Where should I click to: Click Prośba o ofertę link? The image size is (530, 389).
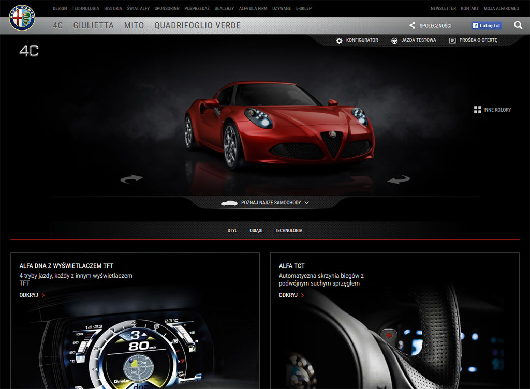[x=478, y=40]
